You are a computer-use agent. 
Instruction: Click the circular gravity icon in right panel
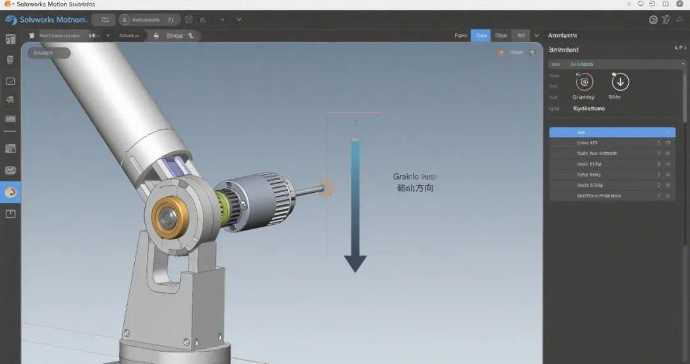click(x=584, y=82)
